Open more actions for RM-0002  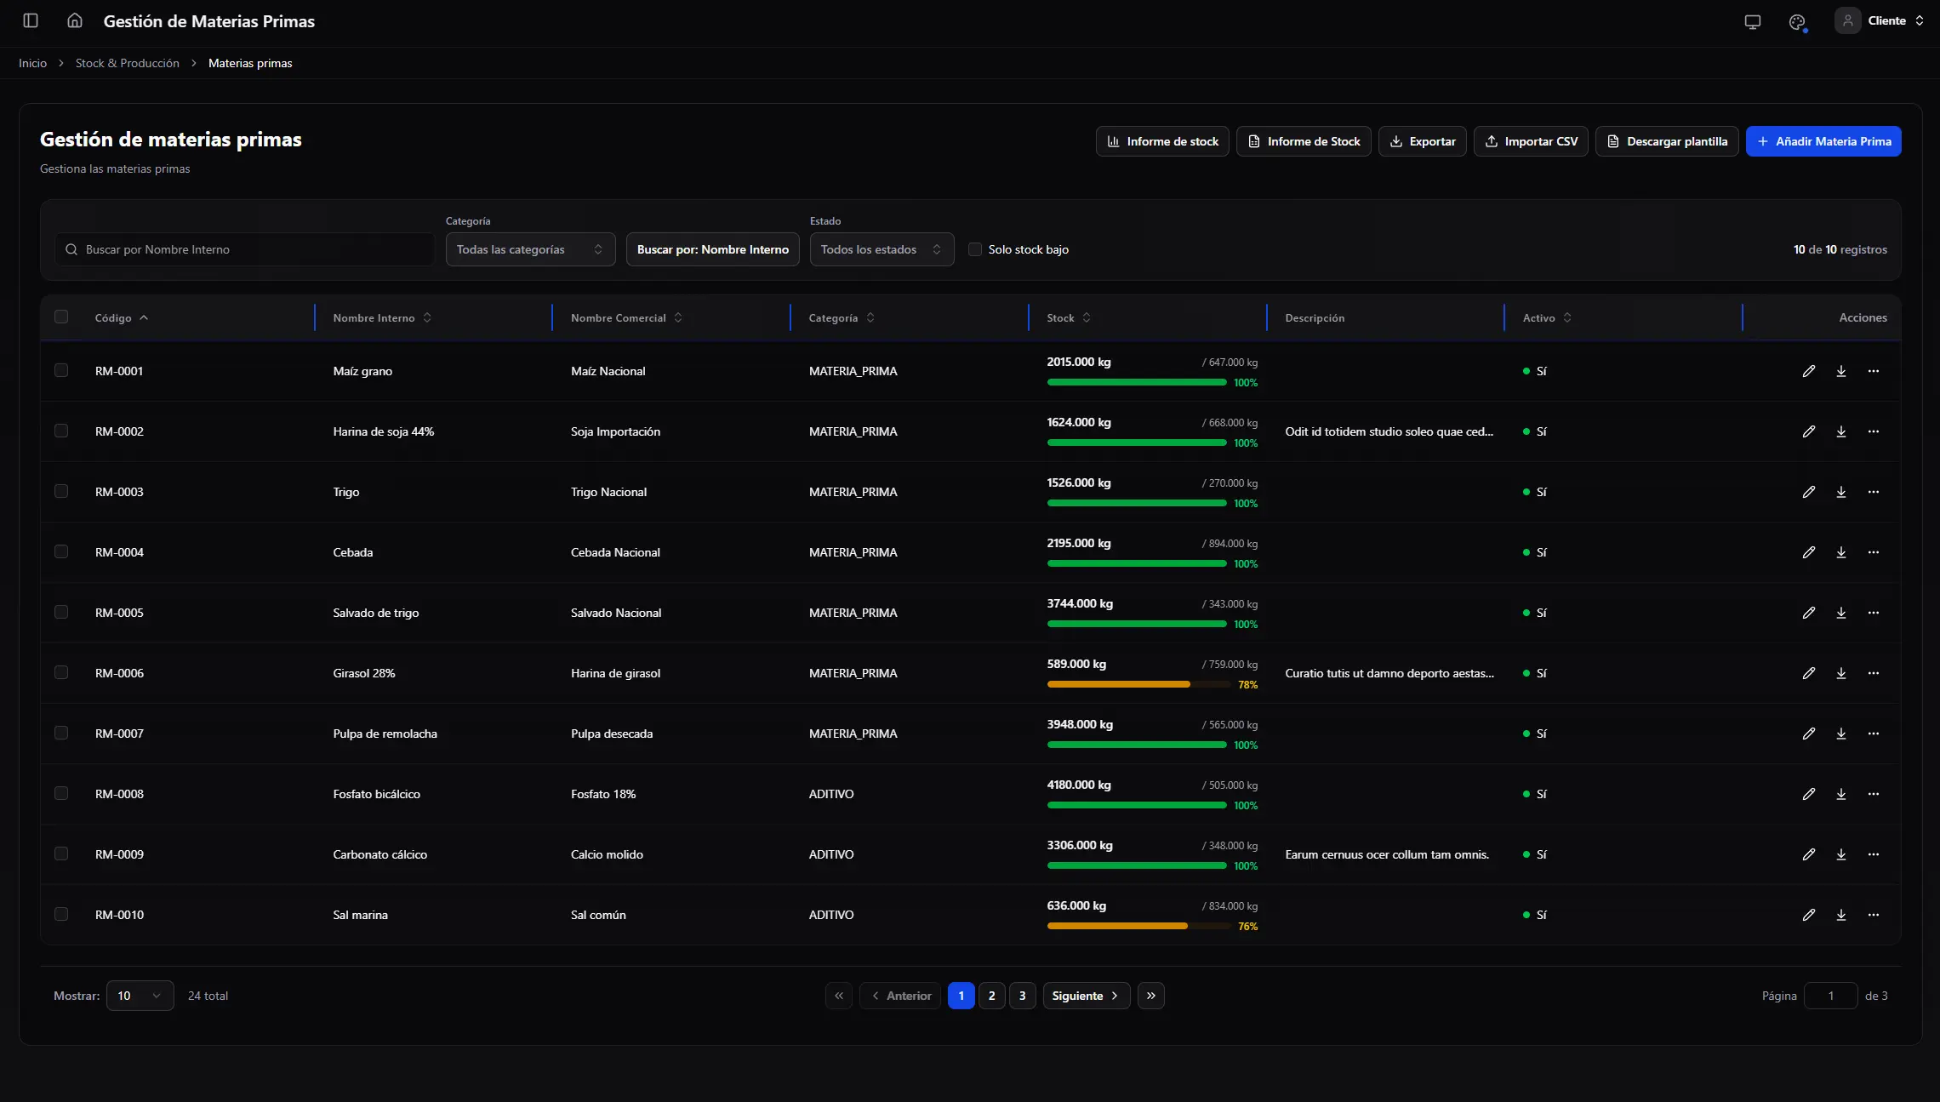[1874, 431]
